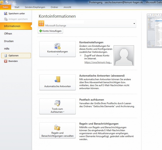Image resolution: width=162 pixels, height=150 pixels.
Task: Open the Tools zum Aufräumen dropdown
Action: 57,106
